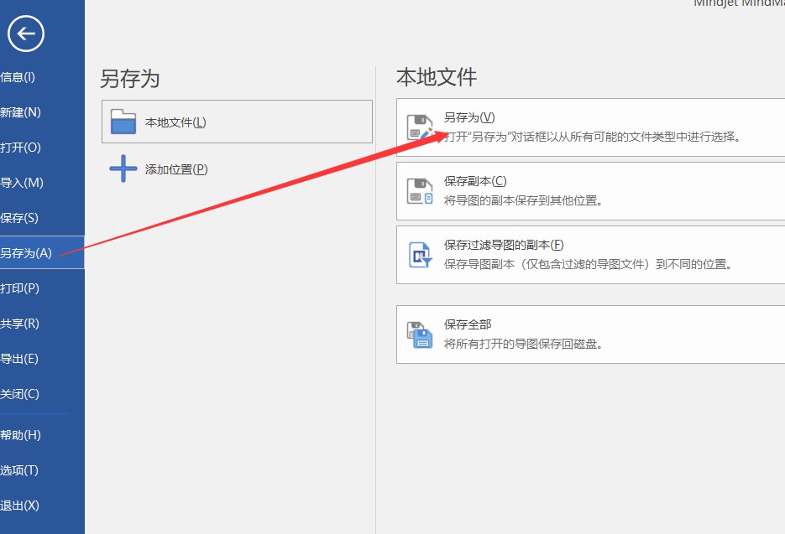This screenshot has height=534, width=785.
Task: Click the back arrow circle icon
Action: pyautogui.click(x=26, y=34)
